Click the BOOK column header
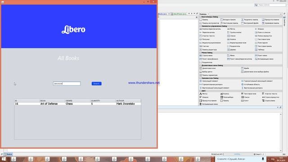The width and height of the screenshot is (288, 162). click(52, 101)
